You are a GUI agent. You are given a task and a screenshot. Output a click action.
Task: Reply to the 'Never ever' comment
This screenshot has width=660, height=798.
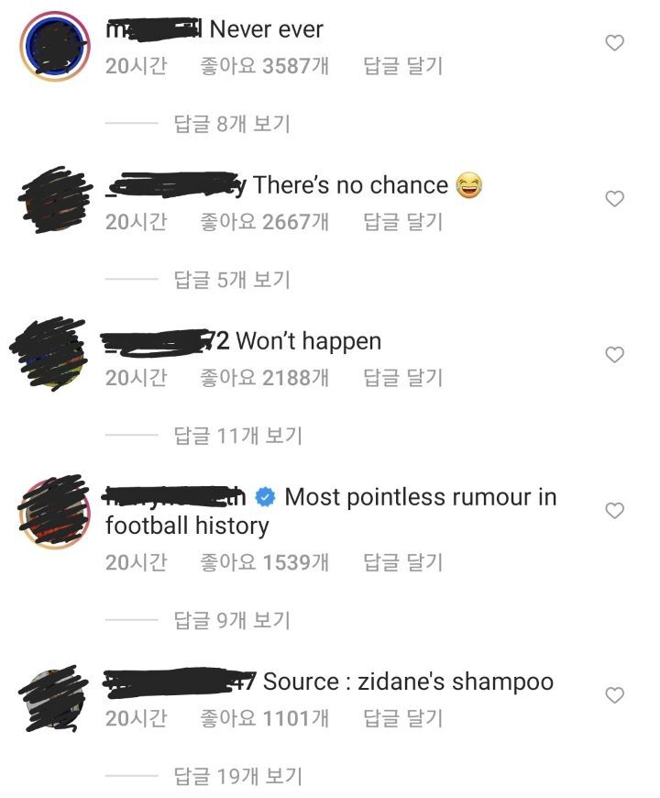click(402, 66)
